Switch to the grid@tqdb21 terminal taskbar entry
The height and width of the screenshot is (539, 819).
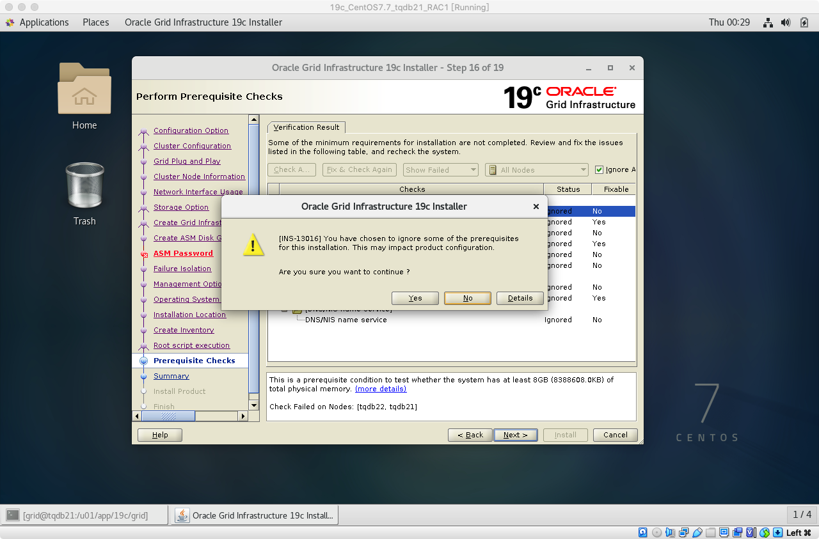pyautogui.click(x=85, y=515)
